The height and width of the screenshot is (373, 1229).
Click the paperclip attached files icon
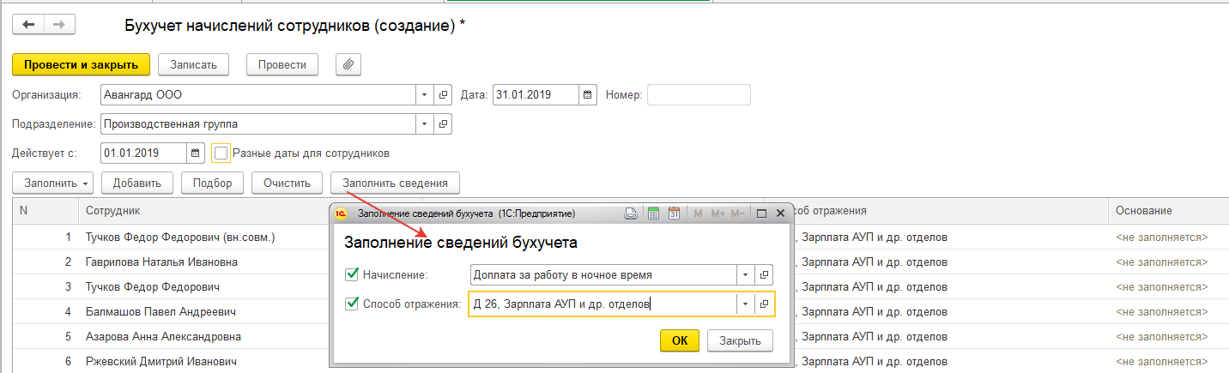click(x=348, y=64)
